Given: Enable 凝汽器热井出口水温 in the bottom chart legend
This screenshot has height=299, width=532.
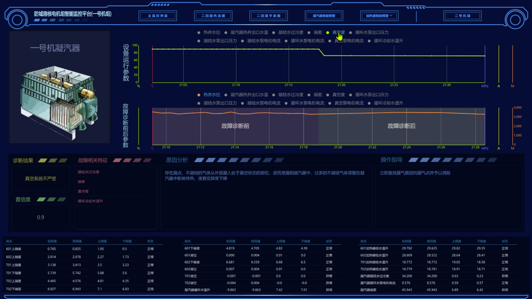Looking at the screenshot, I should pyautogui.click(x=249, y=95).
